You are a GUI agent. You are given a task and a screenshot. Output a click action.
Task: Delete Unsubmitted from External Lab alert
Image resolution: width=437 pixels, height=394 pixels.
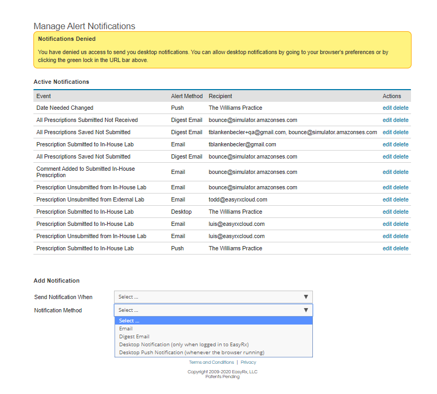click(x=401, y=199)
